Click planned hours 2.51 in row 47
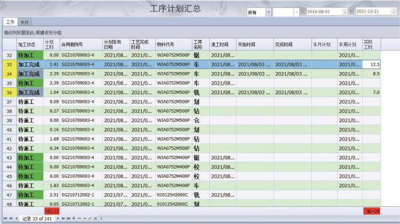Screen dimensions: 400x224 click(51, 195)
